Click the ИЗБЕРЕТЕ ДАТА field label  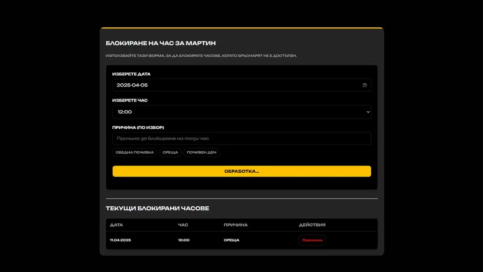point(131,74)
